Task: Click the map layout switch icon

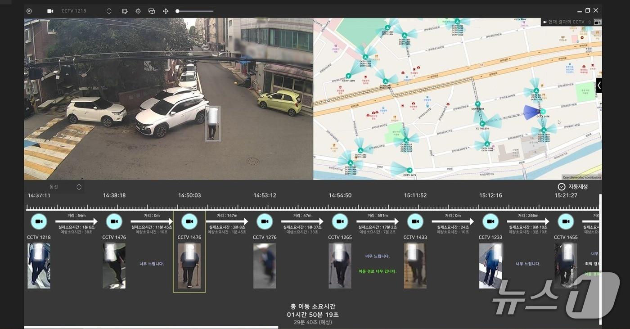Action: point(598,22)
